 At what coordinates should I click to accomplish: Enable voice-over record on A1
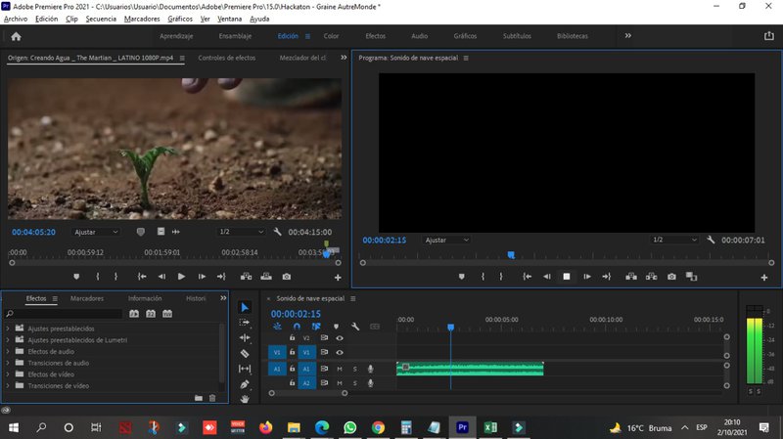coord(370,369)
